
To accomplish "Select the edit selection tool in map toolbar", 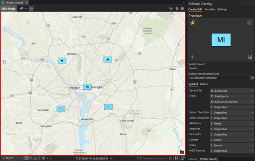I will tap(22, 9).
